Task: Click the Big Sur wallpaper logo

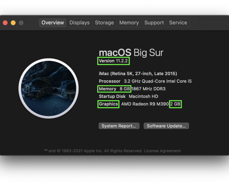Action: click(x=49, y=88)
